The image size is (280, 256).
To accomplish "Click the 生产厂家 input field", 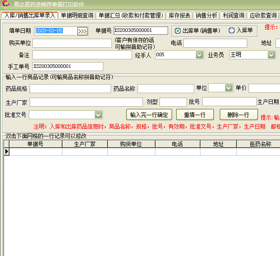I will coord(86,102).
